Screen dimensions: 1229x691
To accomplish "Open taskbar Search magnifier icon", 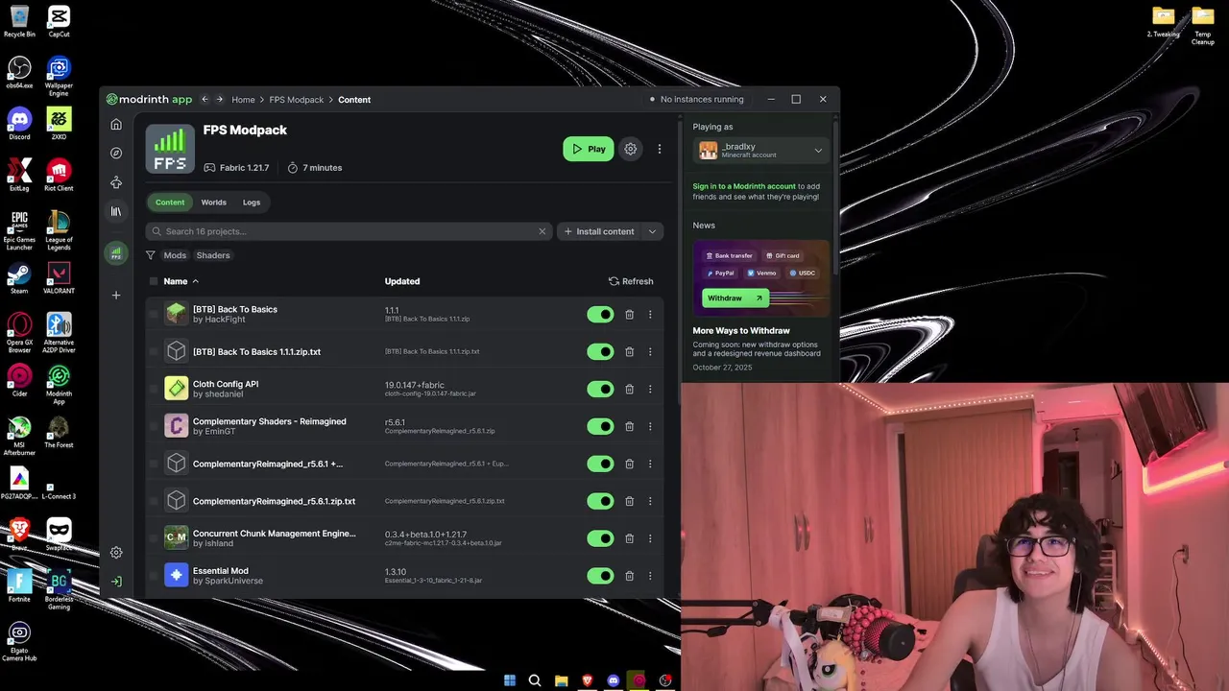I will coord(535,680).
